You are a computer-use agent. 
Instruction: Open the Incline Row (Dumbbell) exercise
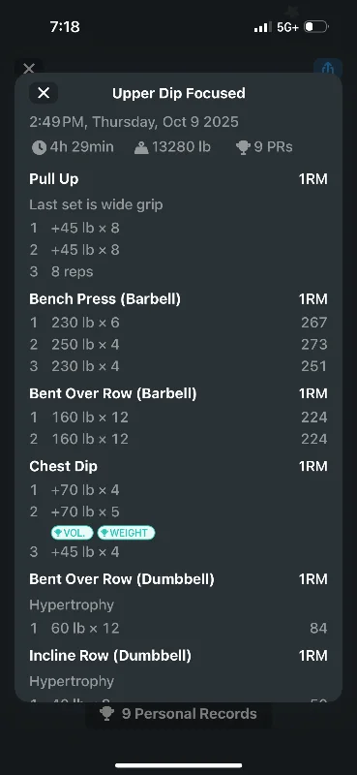pyautogui.click(x=110, y=656)
